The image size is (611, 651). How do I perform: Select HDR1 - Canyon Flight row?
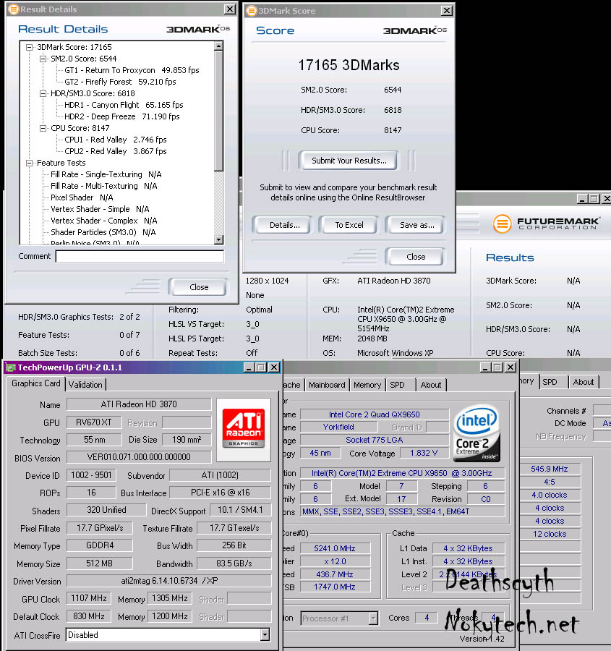[x=124, y=106]
